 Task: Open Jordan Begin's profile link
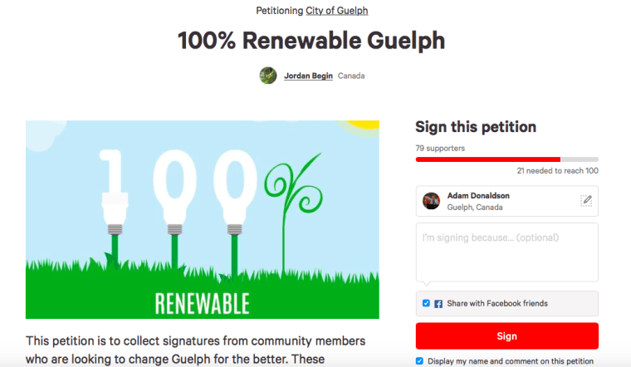click(308, 76)
